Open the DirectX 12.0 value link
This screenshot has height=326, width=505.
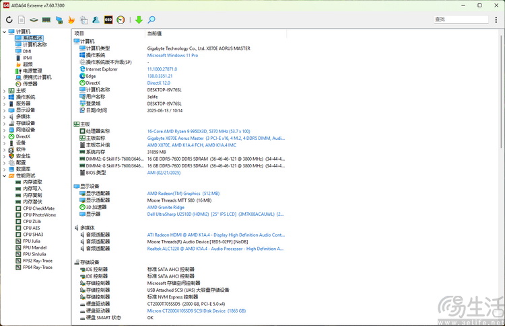tap(158, 83)
